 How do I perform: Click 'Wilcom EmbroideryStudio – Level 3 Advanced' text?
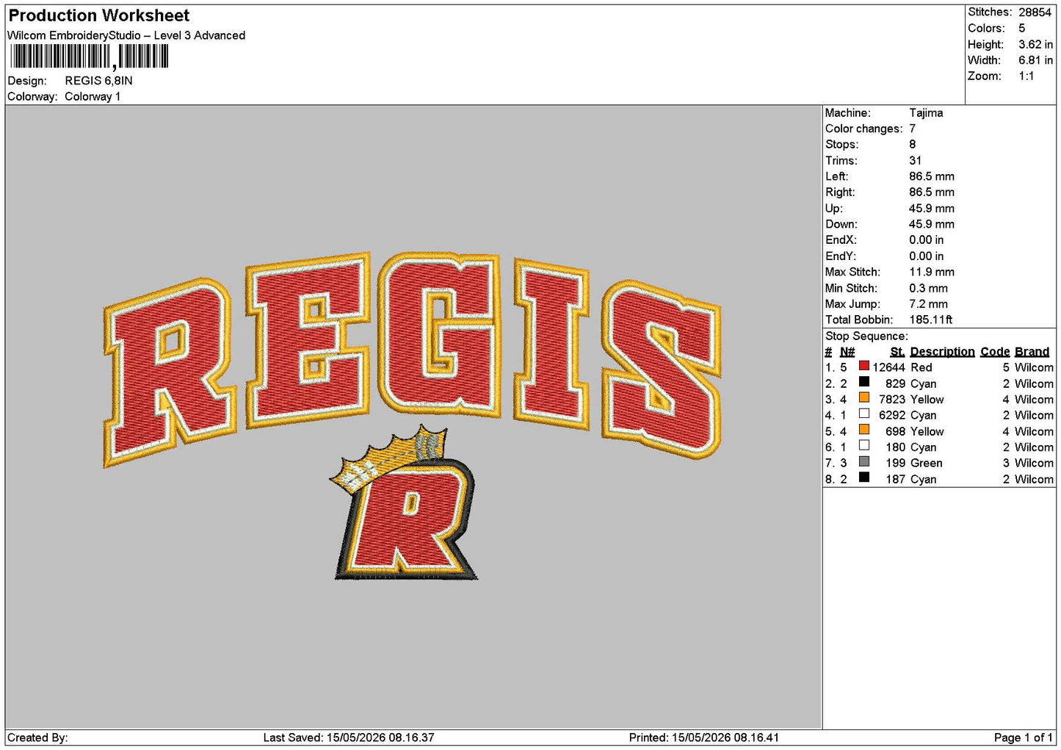[126, 35]
